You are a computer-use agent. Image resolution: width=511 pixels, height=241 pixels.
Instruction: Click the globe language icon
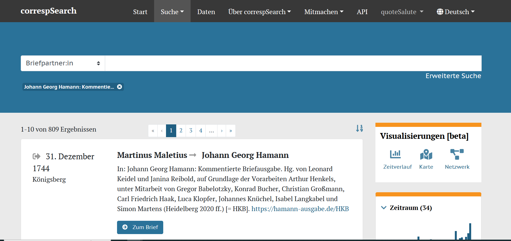tap(440, 12)
